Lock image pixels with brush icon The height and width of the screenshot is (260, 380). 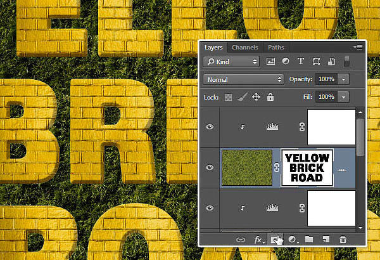(x=242, y=97)
